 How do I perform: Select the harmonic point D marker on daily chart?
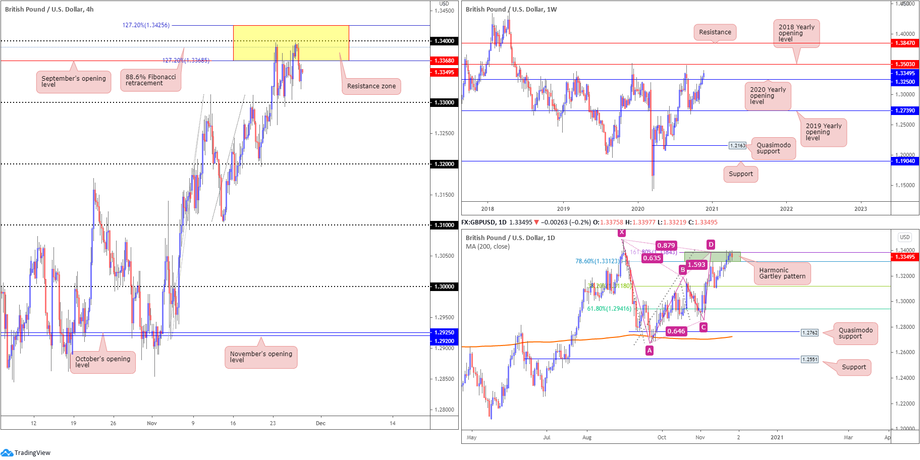[711, 245]
